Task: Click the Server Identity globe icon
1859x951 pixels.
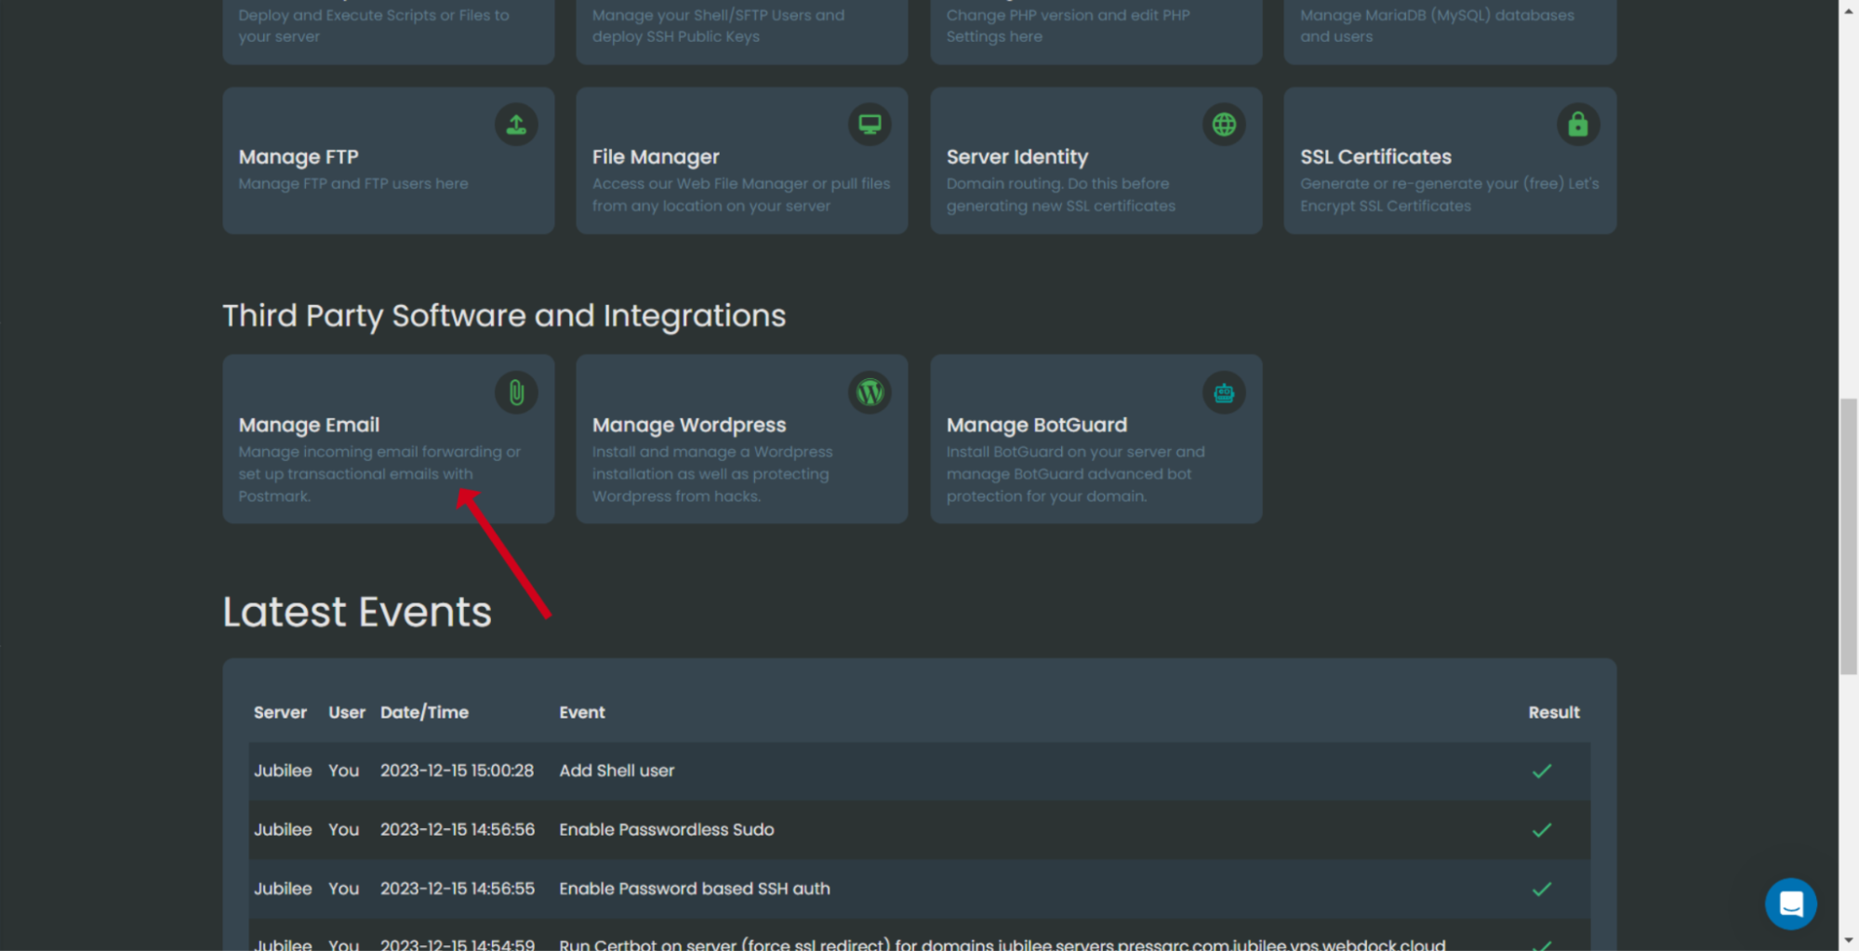Action: point(1224,125)
